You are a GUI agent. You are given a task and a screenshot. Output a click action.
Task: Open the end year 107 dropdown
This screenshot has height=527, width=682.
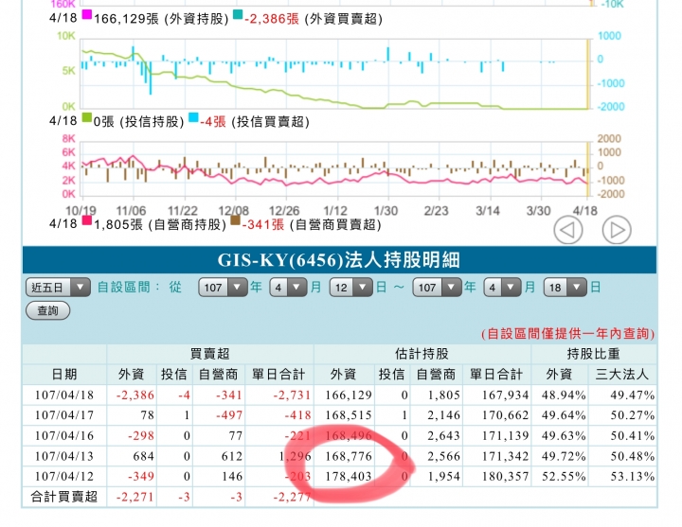pyautogui.click(x=437, y=288)
